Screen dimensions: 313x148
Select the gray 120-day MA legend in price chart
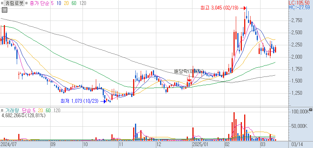tap(83, 3)
